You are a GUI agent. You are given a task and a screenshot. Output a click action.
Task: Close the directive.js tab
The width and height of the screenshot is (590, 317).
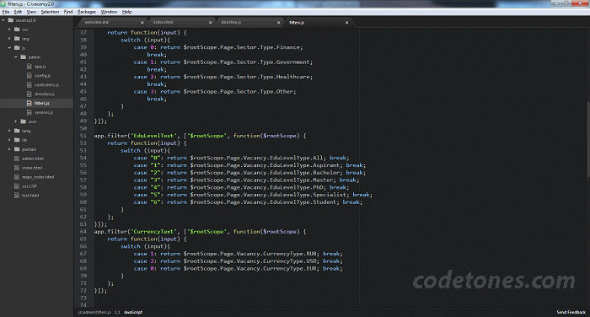pos(278,23)
